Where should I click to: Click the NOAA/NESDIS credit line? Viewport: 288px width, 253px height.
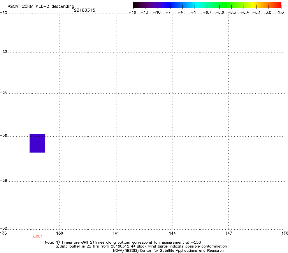(168, 251)
